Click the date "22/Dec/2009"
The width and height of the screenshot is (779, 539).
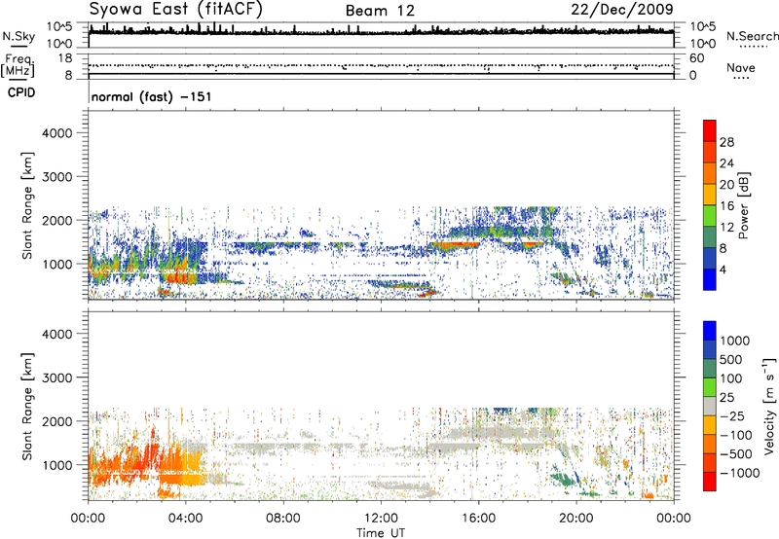(x=622, y=10)
